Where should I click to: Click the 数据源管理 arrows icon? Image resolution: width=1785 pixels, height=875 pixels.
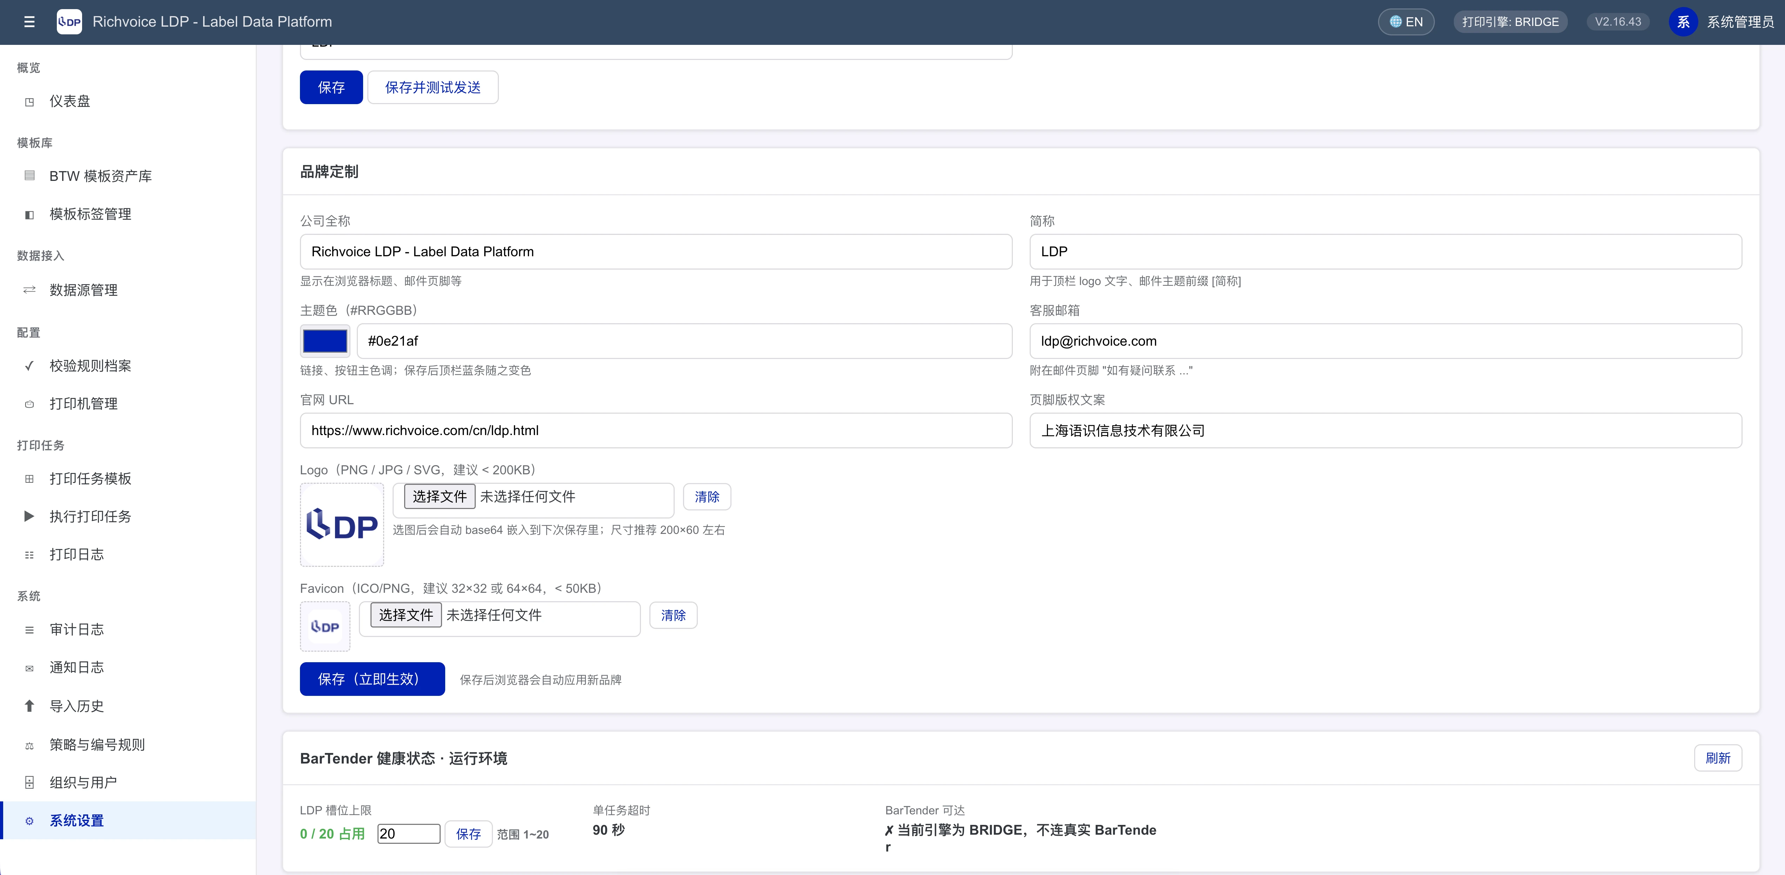[29, 290]
